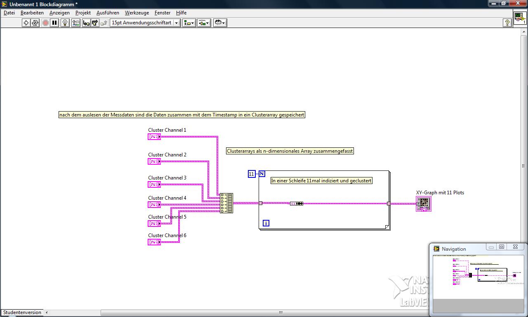Click the Step Into debugging button
Image resolution: width=528 pixels, height=317 pixels.
point(86,23)
